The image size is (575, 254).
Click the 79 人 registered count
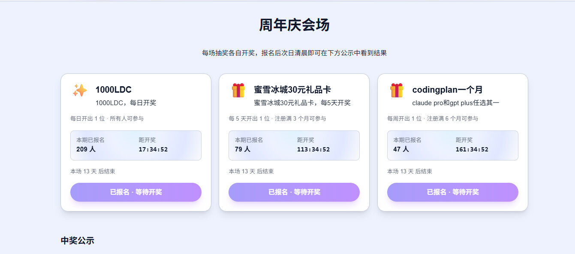coord(243,149)
